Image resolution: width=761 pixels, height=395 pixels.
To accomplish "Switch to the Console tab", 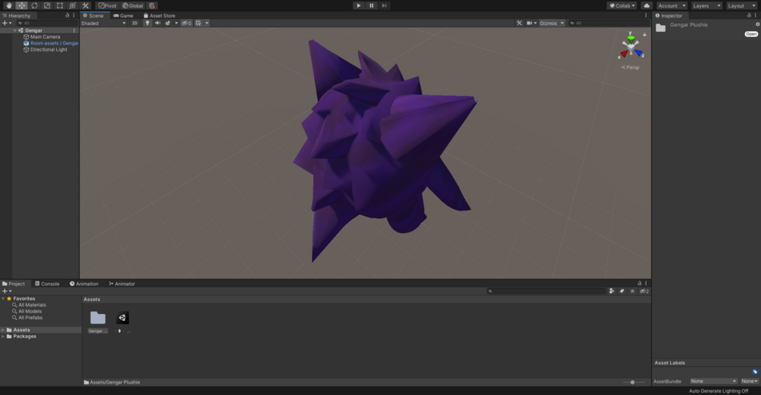I will coord(47,284).
